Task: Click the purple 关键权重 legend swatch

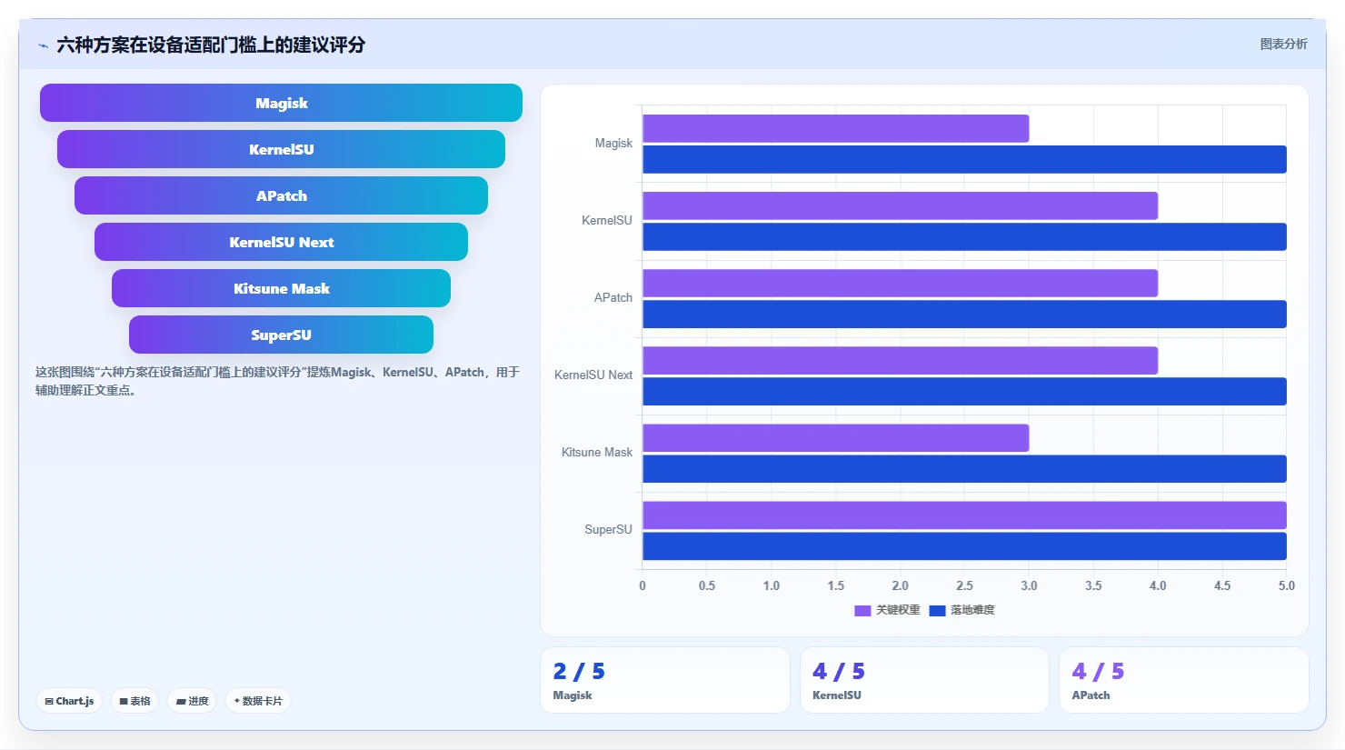Action: 862,610
